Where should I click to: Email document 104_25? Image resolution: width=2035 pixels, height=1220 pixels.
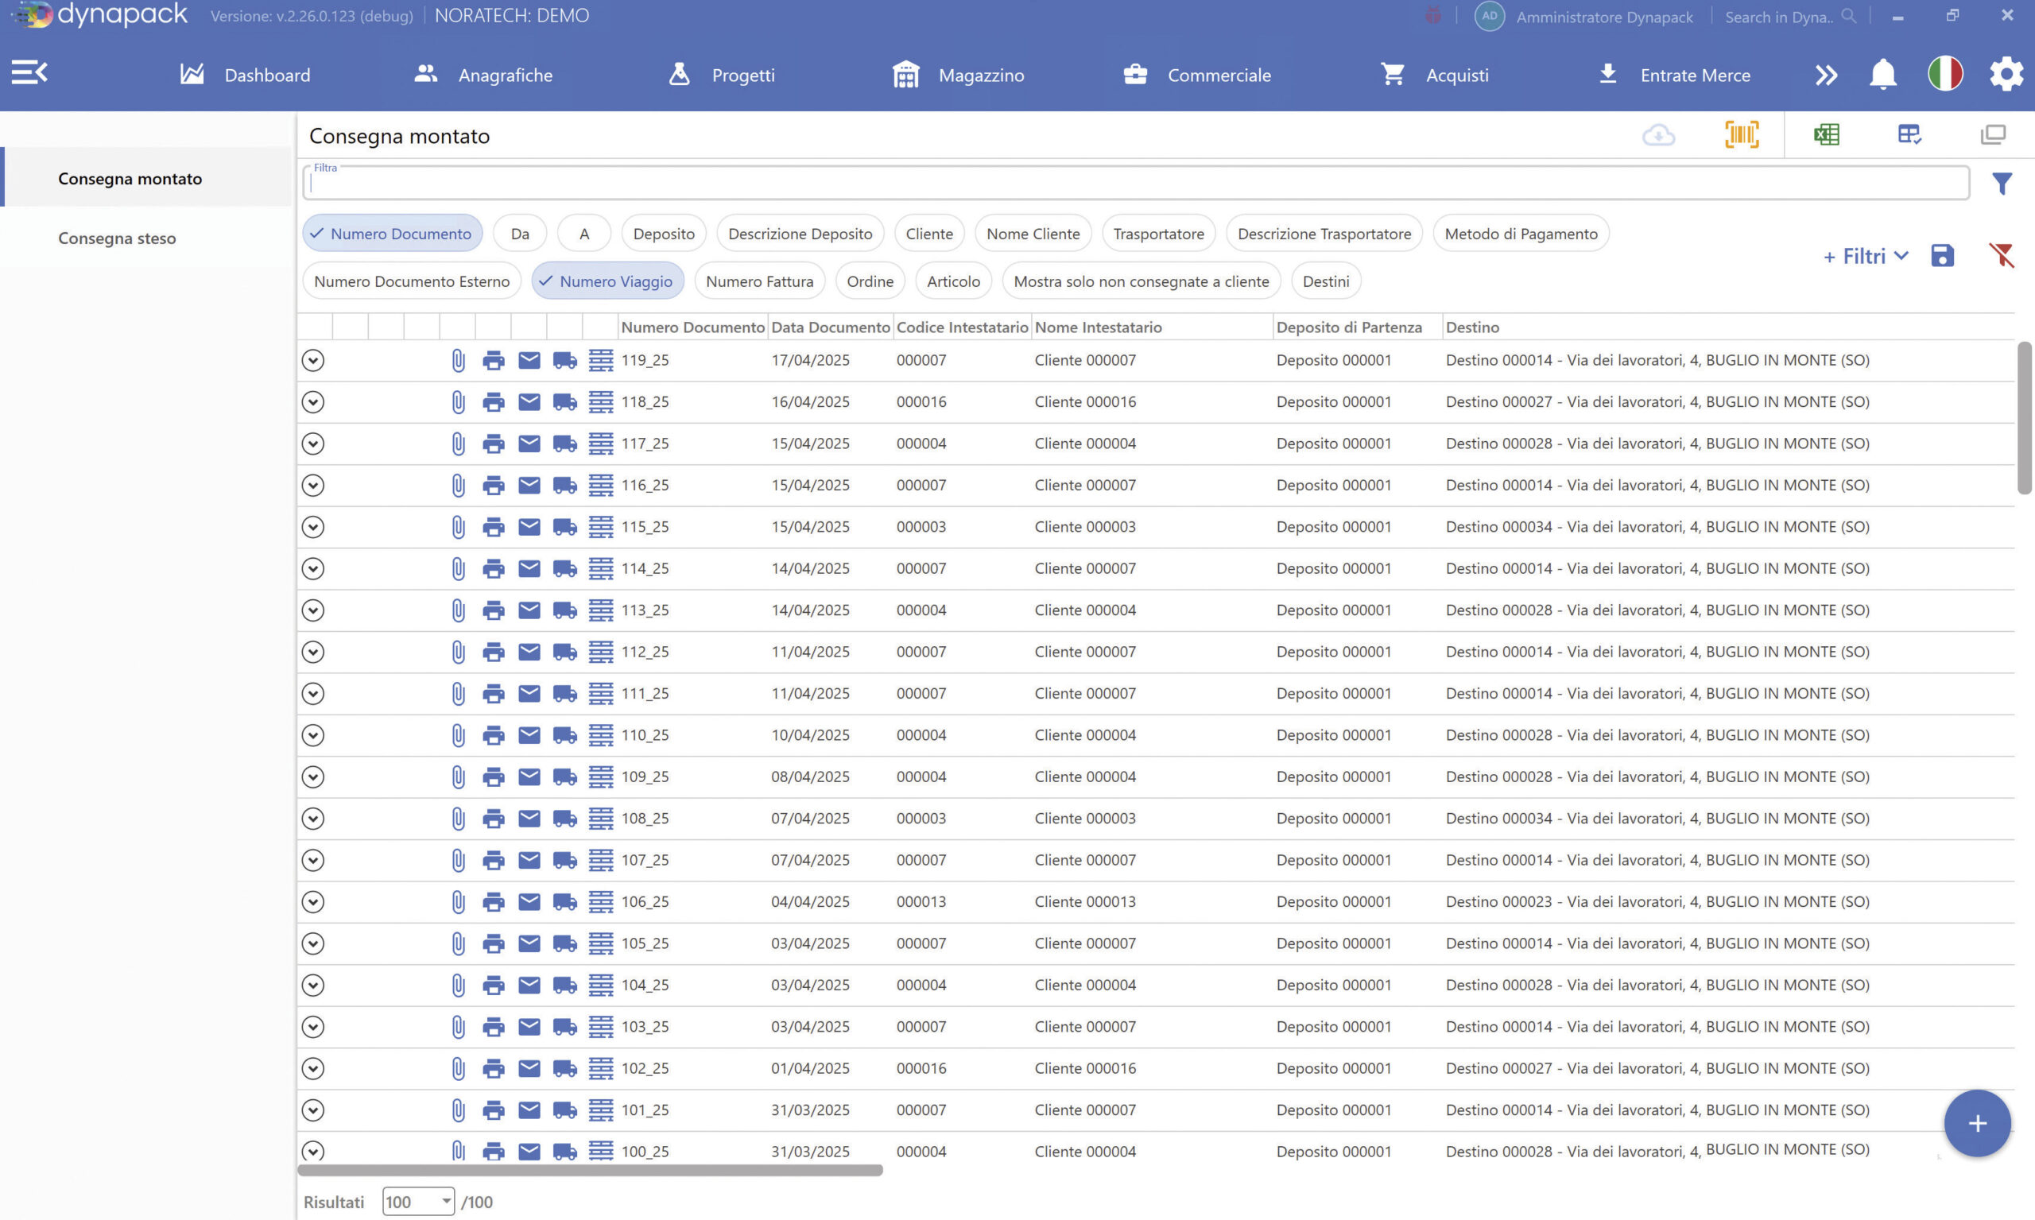tap(529, 985)
